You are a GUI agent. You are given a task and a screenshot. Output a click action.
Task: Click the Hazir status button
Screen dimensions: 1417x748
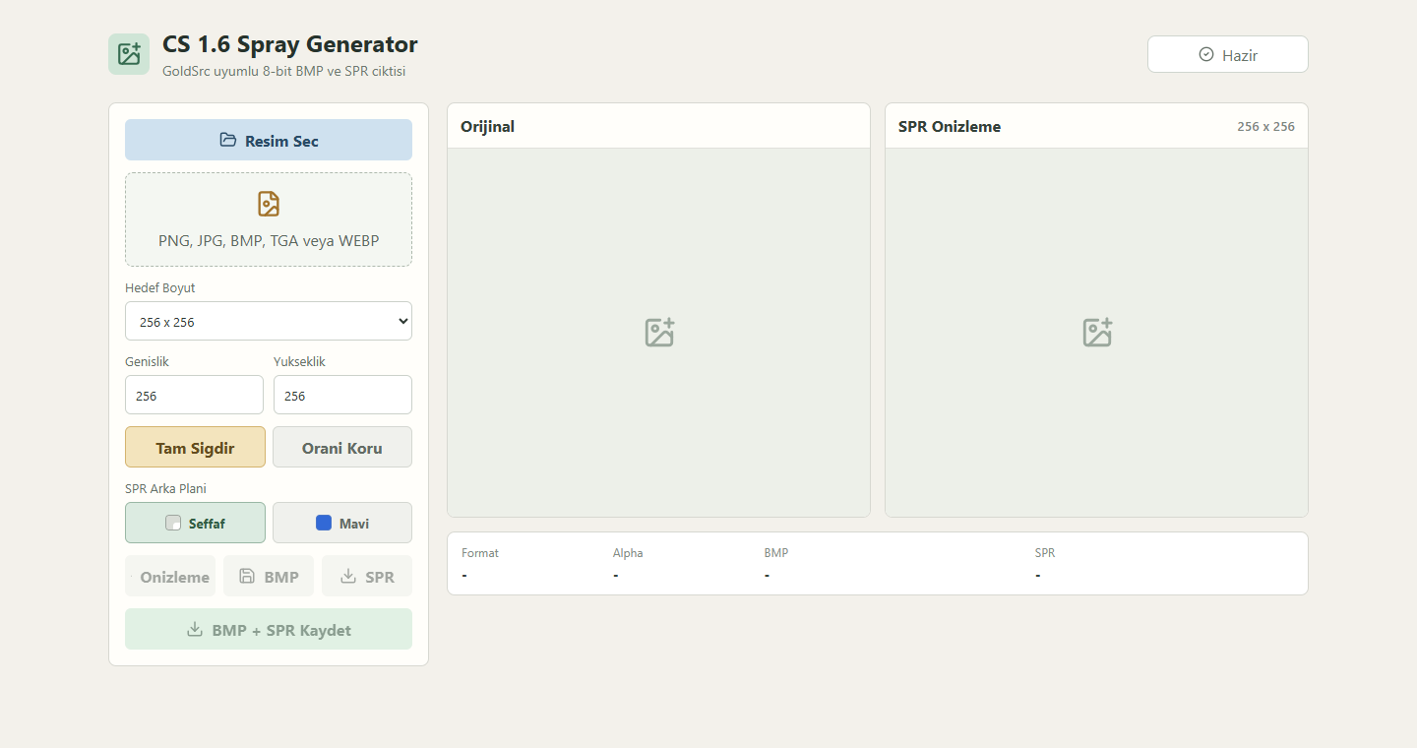(x=1228, y=54)
